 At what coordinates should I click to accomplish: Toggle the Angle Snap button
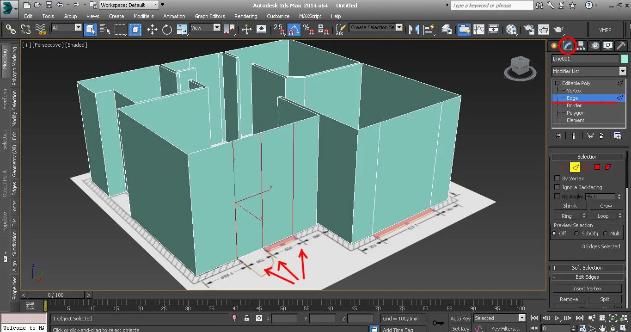(x=294, y=30)
